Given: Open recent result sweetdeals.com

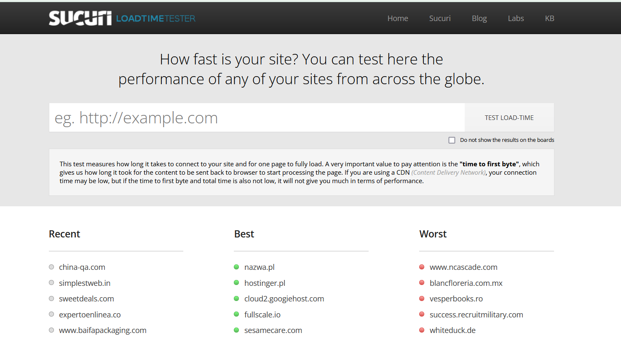Looking at the screenshot, I should [86, 298].
